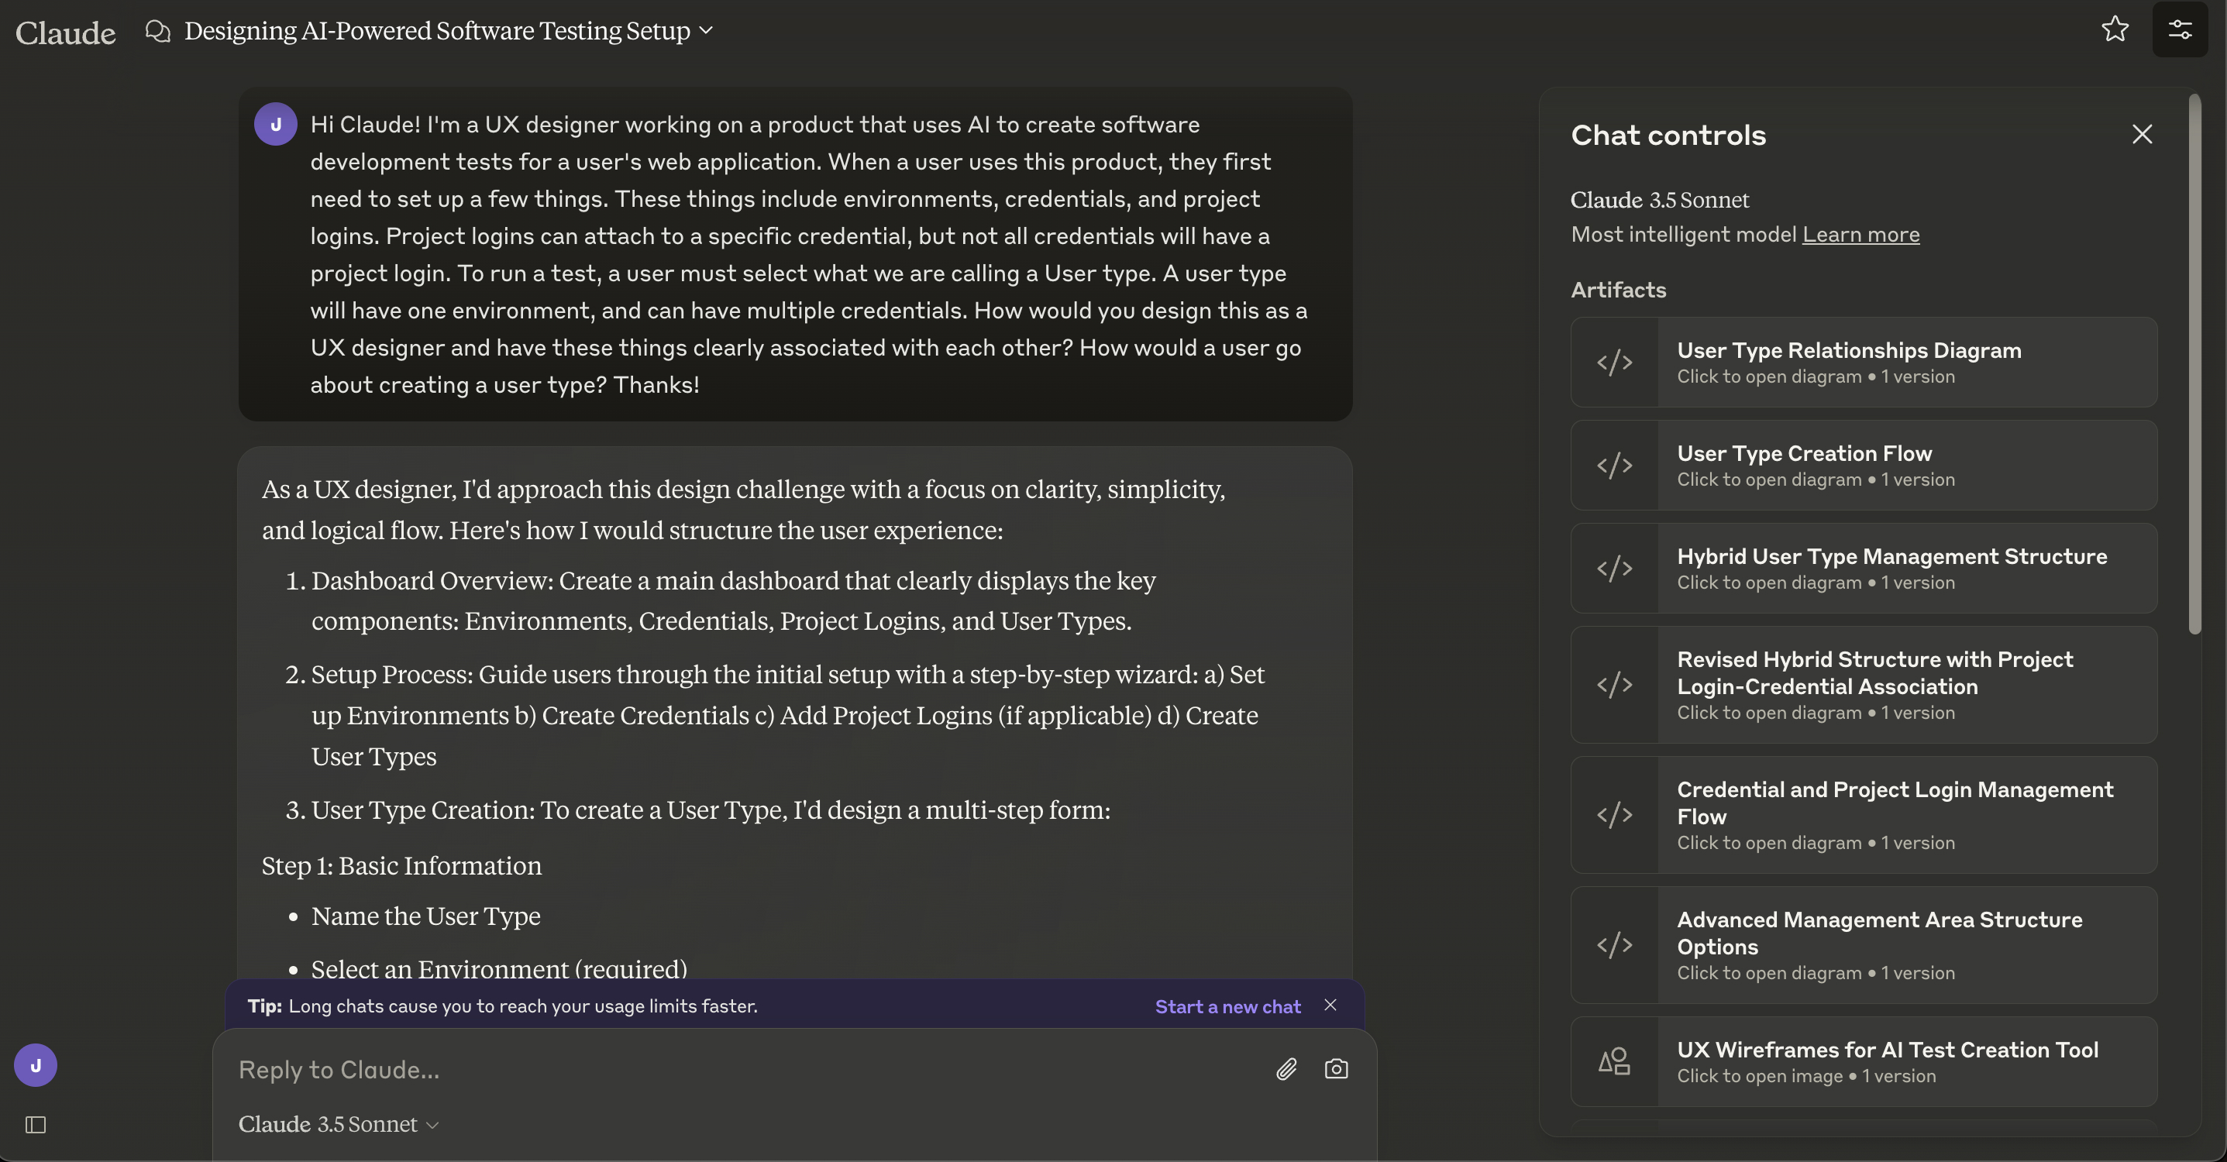2227x1162 pixels.
Task: Dismiss the long chats tip banner
Action: point(1330,1005)
